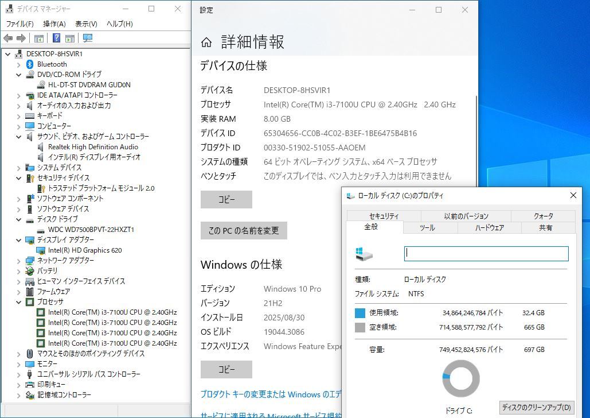The width and height of the screenshot is (590, 418).
Task: Click the Trusted Platform Module 2.0 icon
Action: tap(41, 188)
